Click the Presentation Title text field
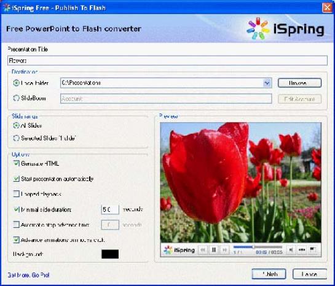The height and width of the screenshot is (286, 335). click(167, 61)
